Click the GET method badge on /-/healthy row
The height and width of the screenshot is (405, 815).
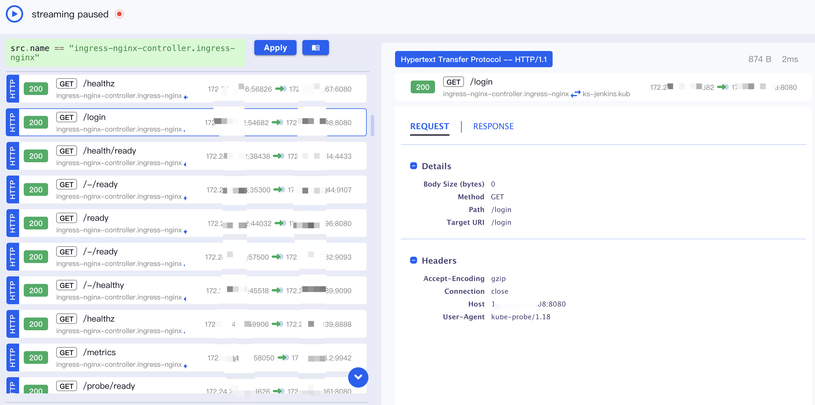(x=66, y=285)
